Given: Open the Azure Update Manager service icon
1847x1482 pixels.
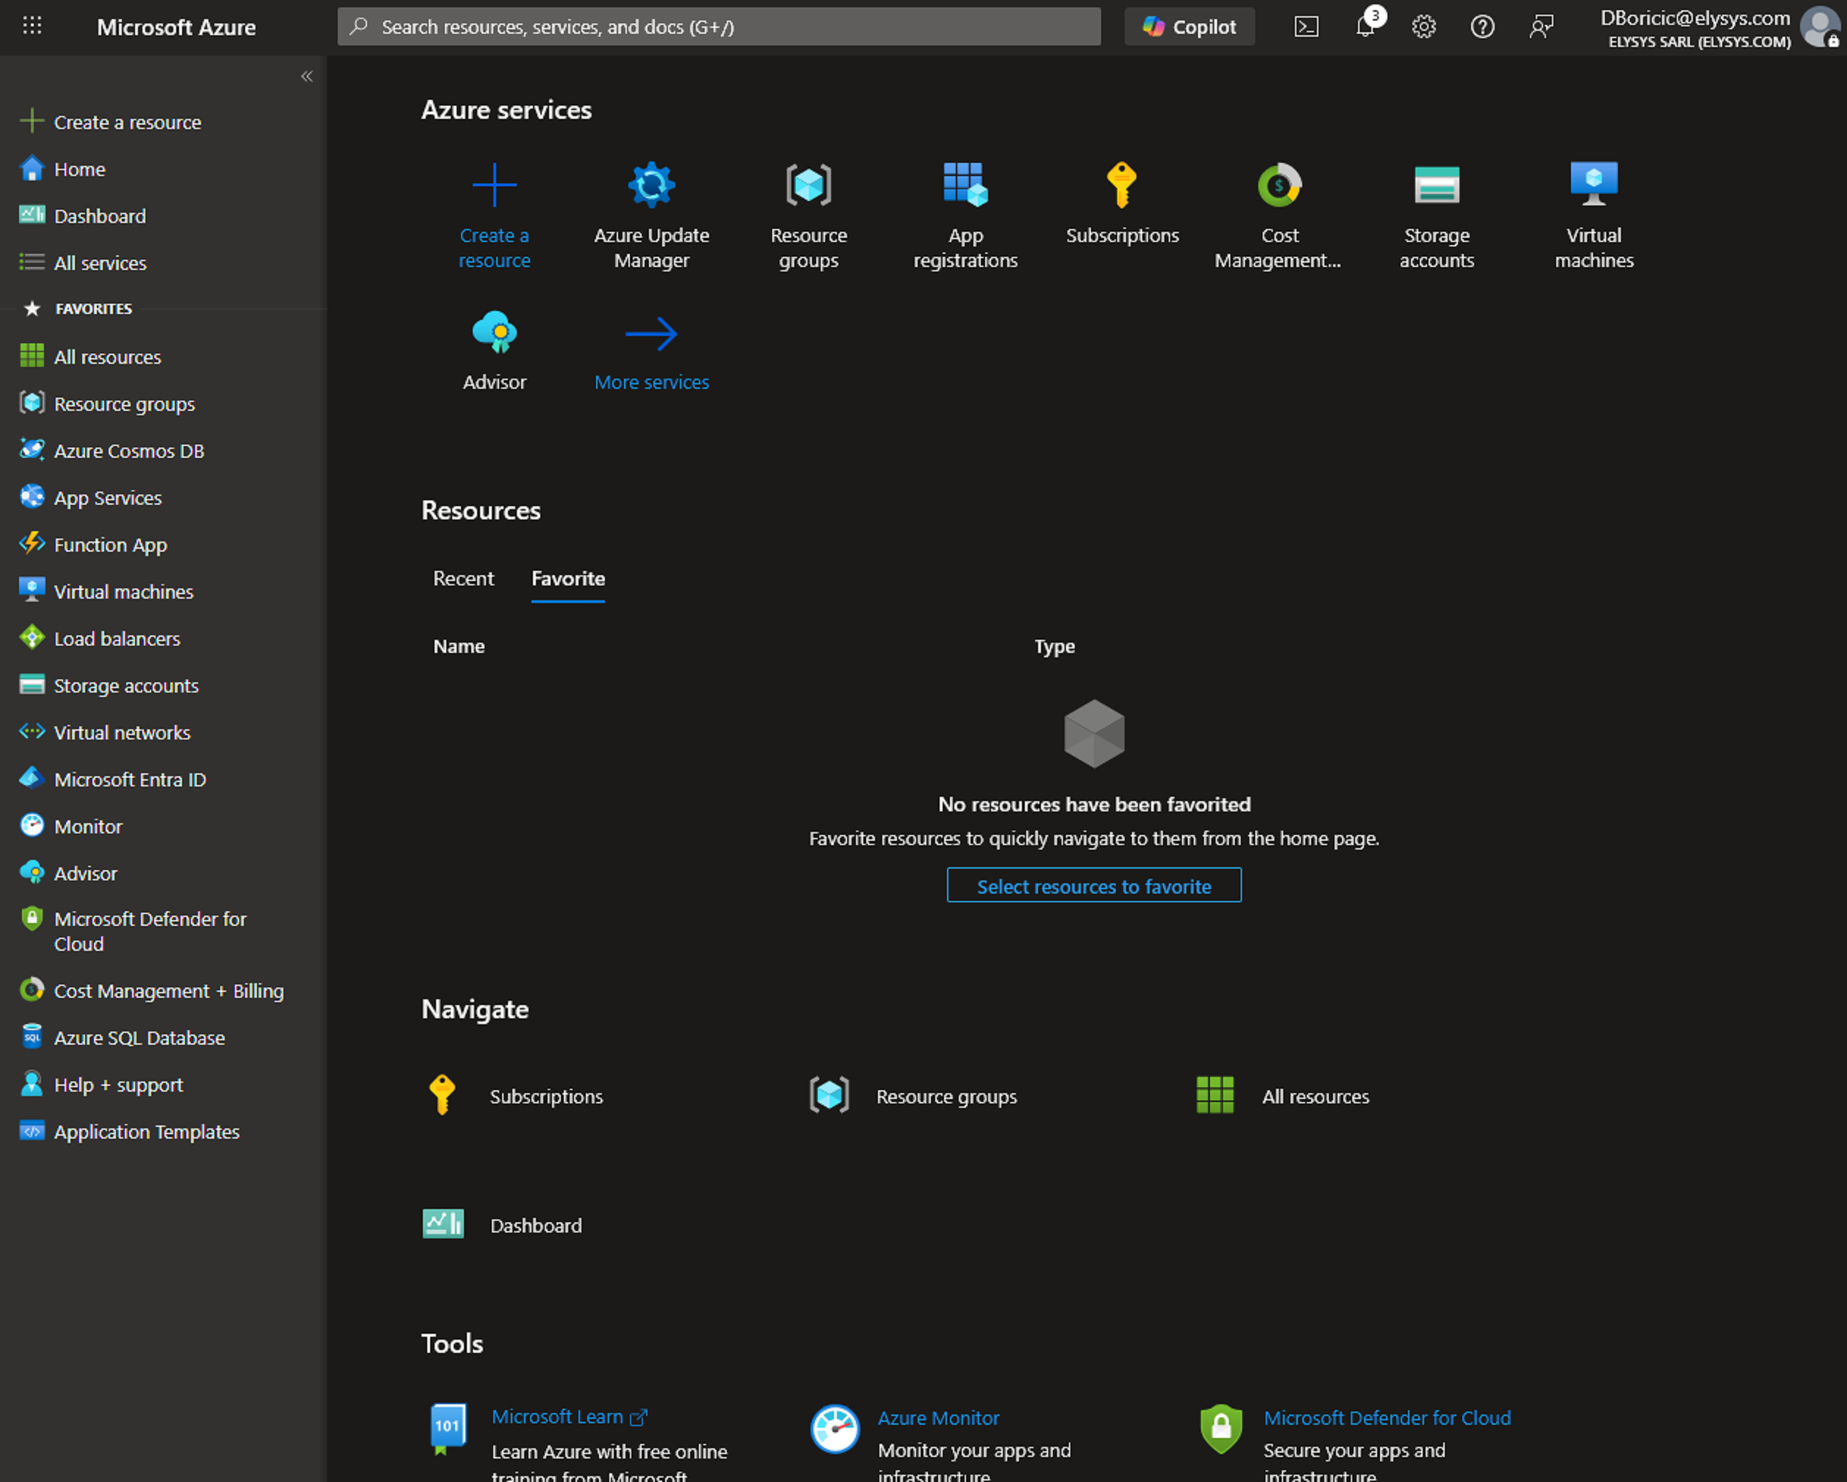Looking at the screenshot, I should pos(651,185).
